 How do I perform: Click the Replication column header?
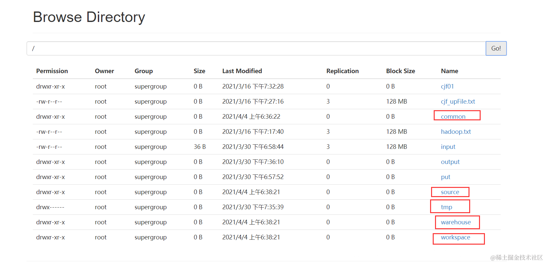342,71
